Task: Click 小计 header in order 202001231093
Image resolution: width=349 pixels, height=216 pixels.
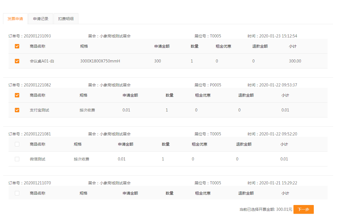Action: (x=293, y=46)
